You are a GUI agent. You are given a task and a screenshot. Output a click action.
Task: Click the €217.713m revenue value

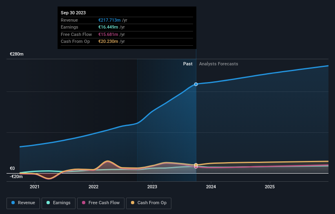(109, 20)
